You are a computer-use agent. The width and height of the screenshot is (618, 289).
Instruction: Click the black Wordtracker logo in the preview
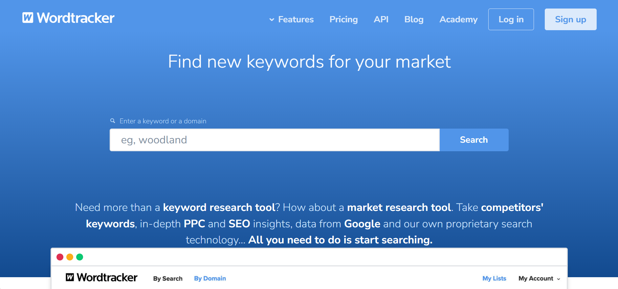(x=101, y=278)
